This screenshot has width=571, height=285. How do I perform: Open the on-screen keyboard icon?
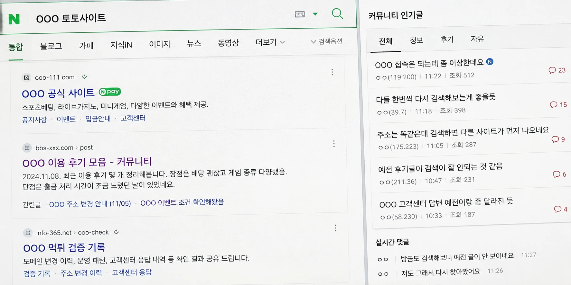(300, 14)
